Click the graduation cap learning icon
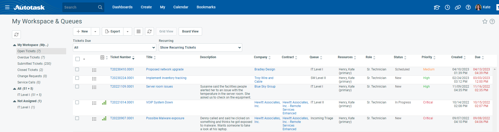Screen dimensions: 499x132 [437, 7]
